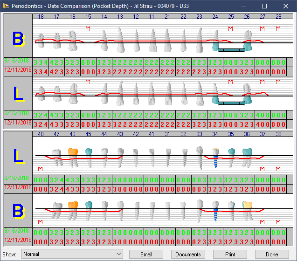Print the periodontal comparison chart
The width and height of the screenshot is (297, 261).
click(x=230, y=254)
